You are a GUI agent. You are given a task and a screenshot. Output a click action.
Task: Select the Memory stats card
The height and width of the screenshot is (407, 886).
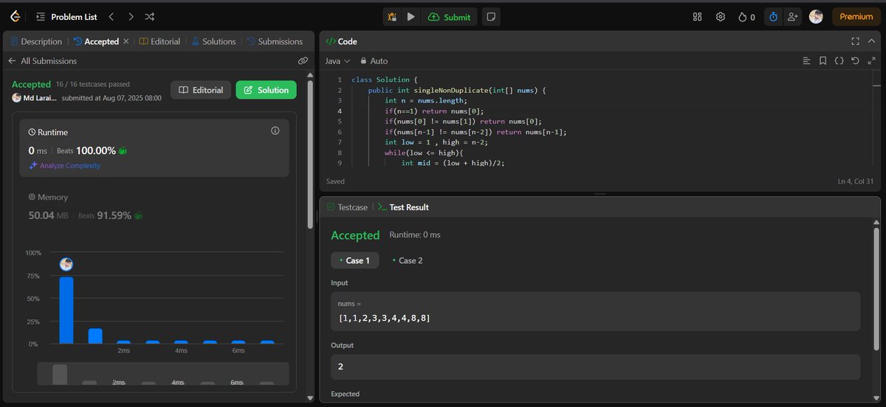pos(154,207)
